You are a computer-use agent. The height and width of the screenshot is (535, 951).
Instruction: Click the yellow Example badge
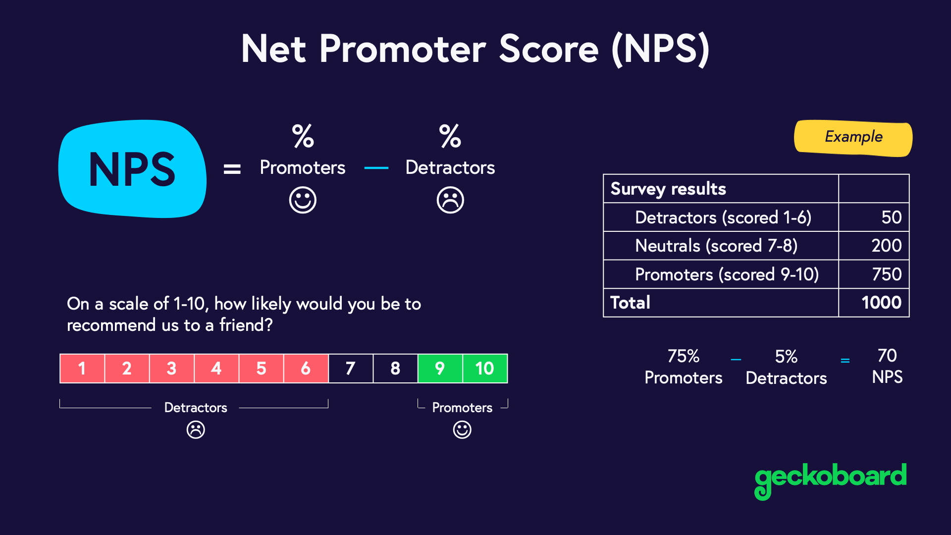pyautogui.click(x=853, y=137)
